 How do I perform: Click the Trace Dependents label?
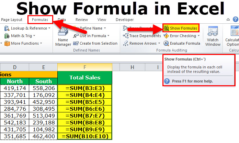[145, 36]
